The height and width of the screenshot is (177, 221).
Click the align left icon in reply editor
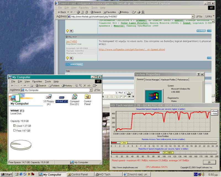click(x=108, y=97)
